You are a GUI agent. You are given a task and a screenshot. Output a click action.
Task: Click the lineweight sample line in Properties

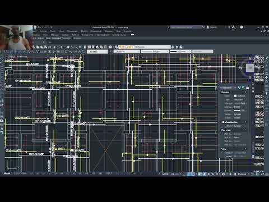pyautogui.click(x=237, y=111)
